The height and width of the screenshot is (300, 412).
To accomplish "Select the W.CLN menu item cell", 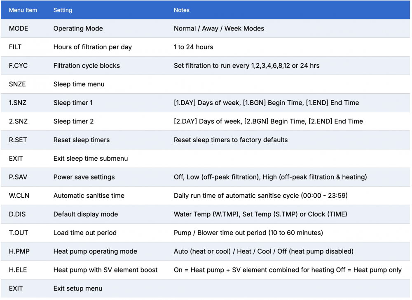I will pyautogui.click(x=19, y=196).
